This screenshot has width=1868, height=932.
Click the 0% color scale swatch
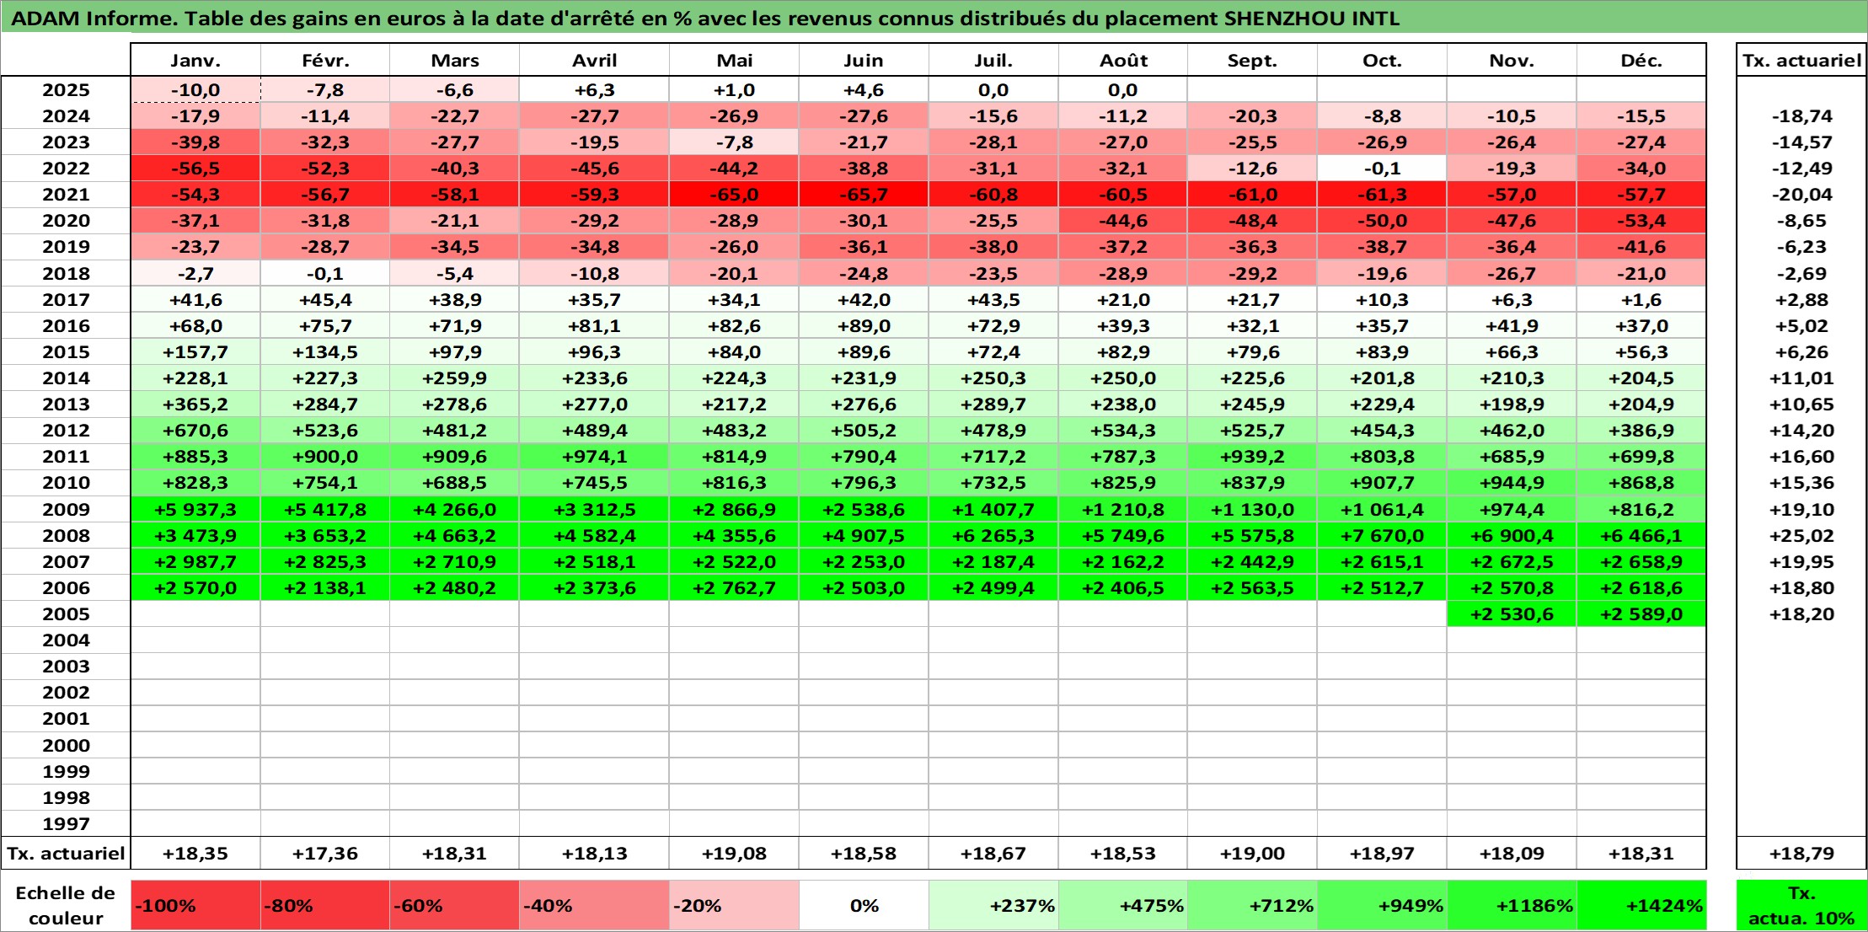tap(864, 906)
